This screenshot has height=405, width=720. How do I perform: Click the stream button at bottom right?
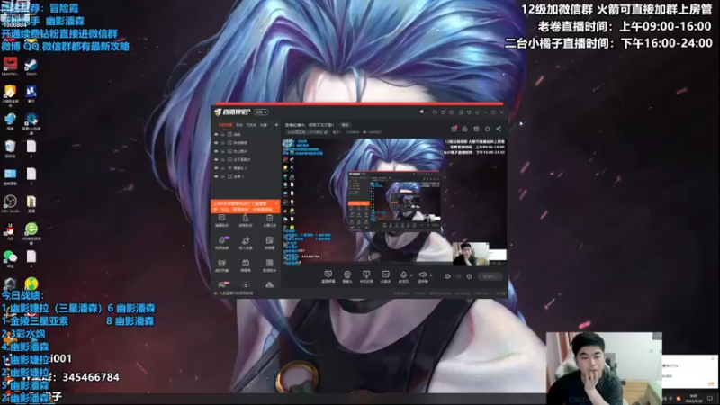(x=490, y=276)
